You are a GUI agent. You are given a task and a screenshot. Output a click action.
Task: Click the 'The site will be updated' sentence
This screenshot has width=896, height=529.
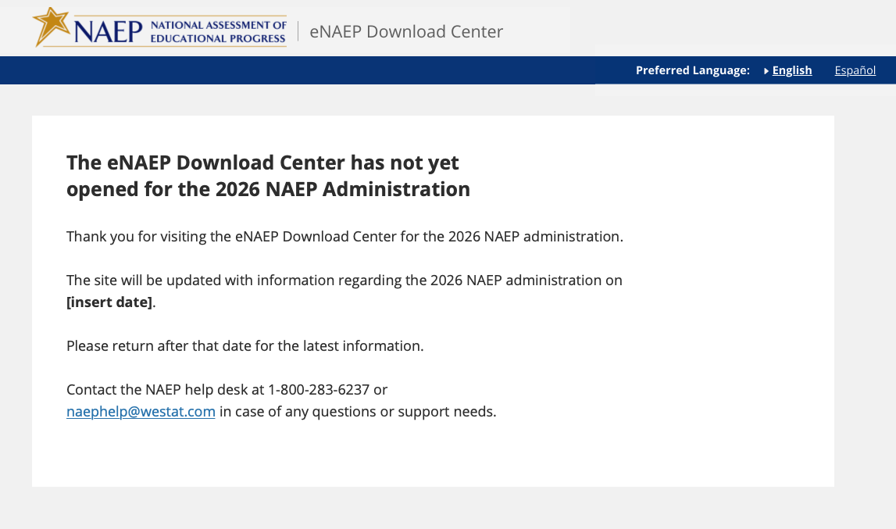(x=344, y=281)
